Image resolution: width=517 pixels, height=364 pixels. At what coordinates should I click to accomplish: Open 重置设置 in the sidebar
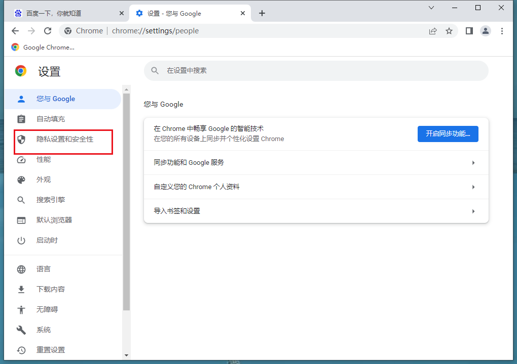(63, 350)
